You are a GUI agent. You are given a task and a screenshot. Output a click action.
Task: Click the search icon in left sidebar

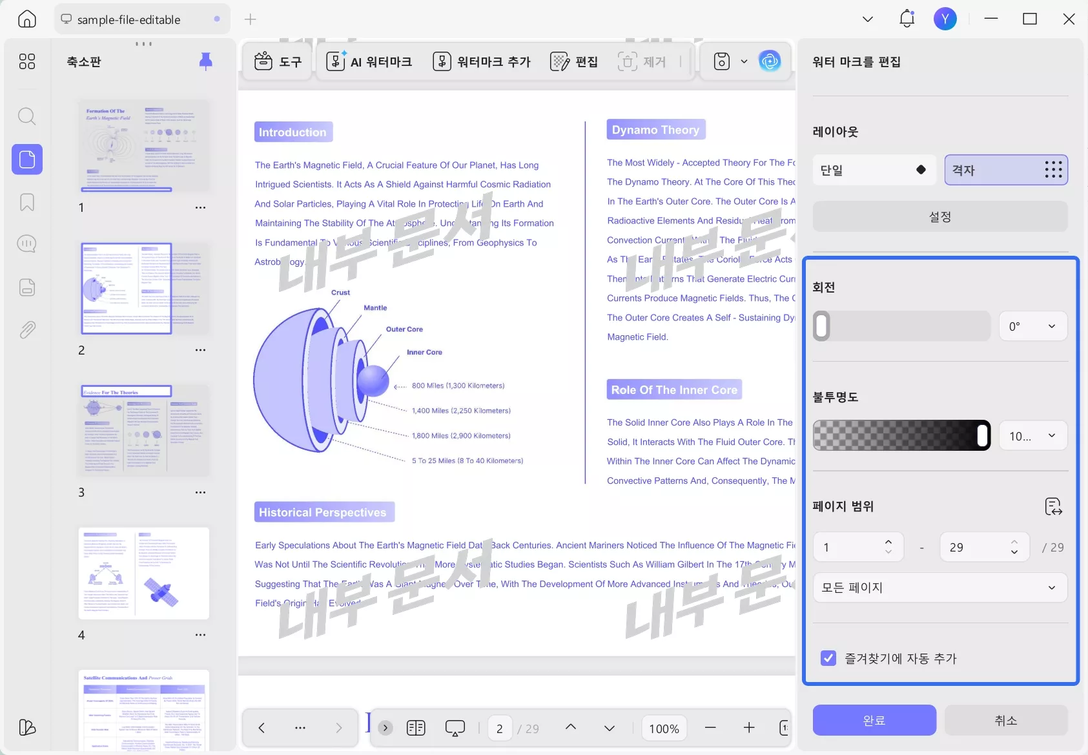coord(26,117)
